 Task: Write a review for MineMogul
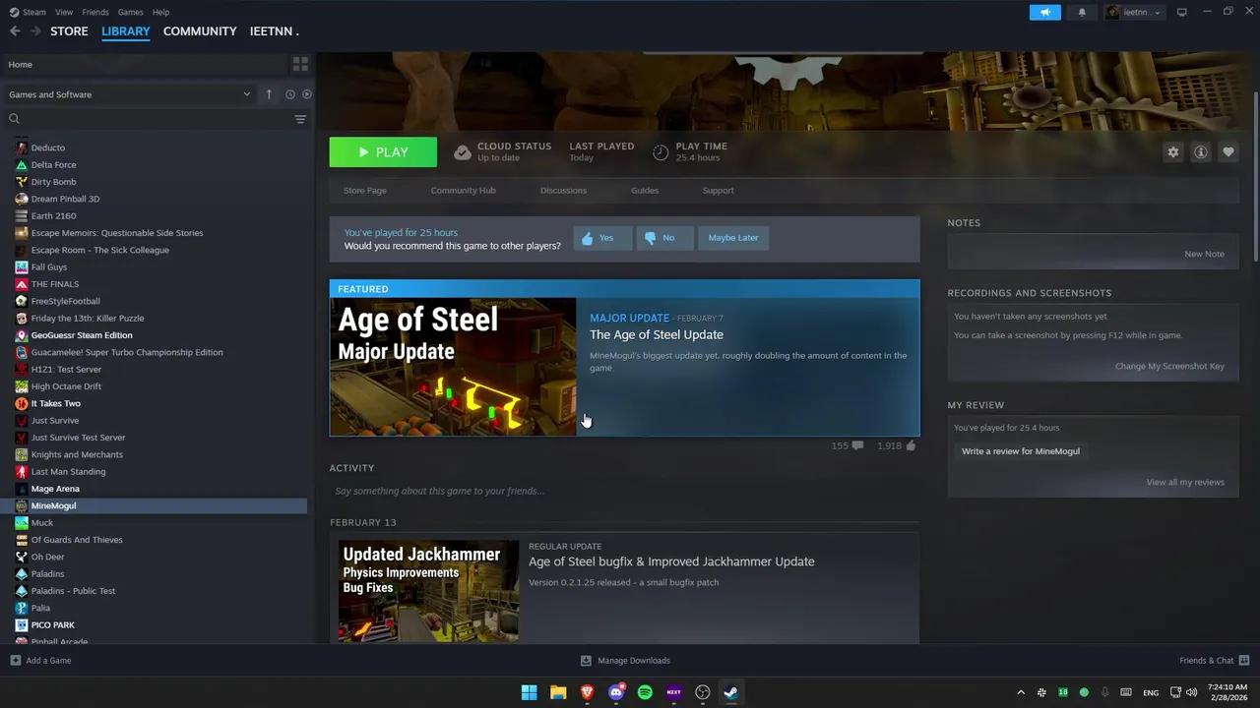click(1020, 451)
